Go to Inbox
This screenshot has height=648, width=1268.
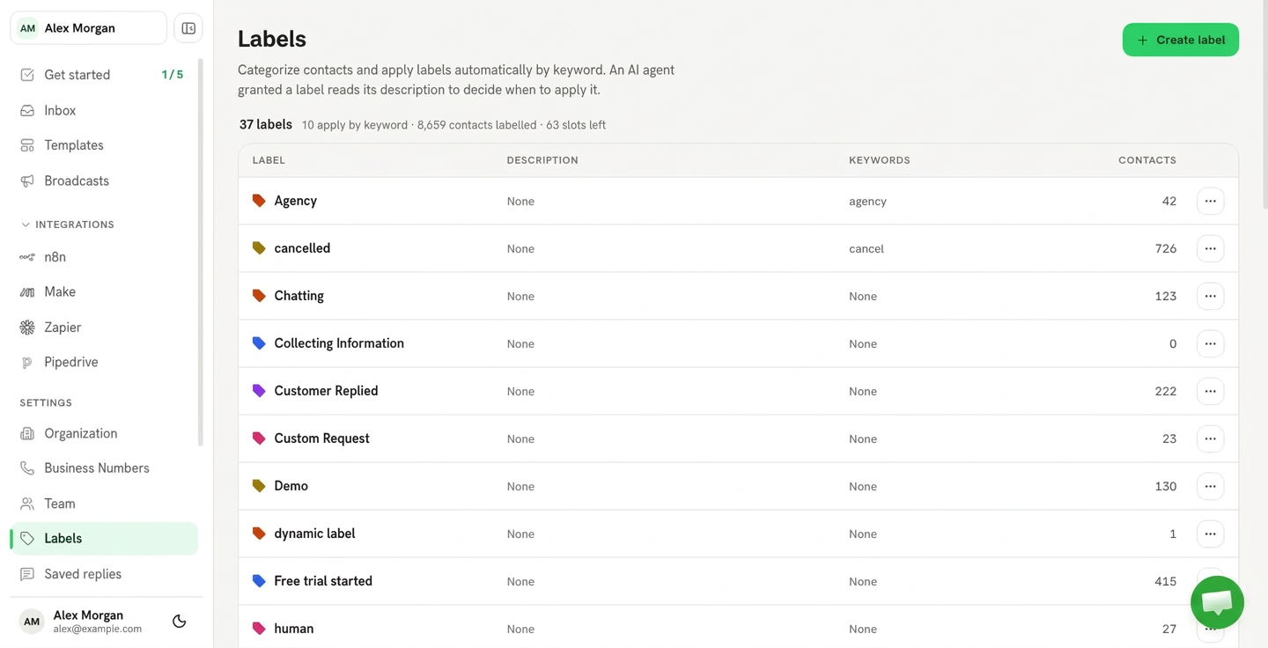click(x=104, y=110)
